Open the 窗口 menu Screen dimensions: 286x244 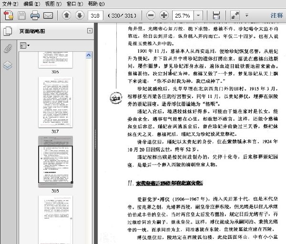click(x=75, y=4)
